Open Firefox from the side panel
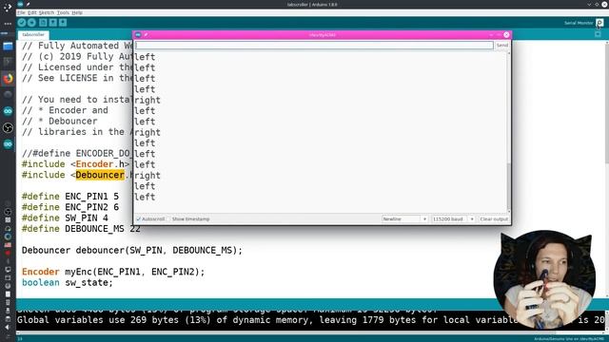 [x=8, y=78]
